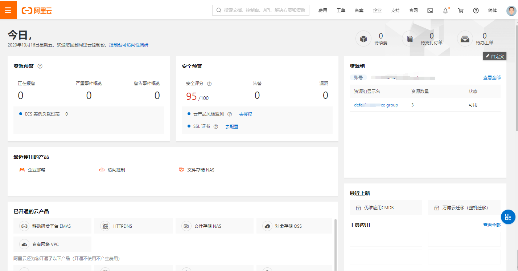The image size is (518, 271).
Task: Show help icon next to SSL 证书
Action: click(216, 126)
